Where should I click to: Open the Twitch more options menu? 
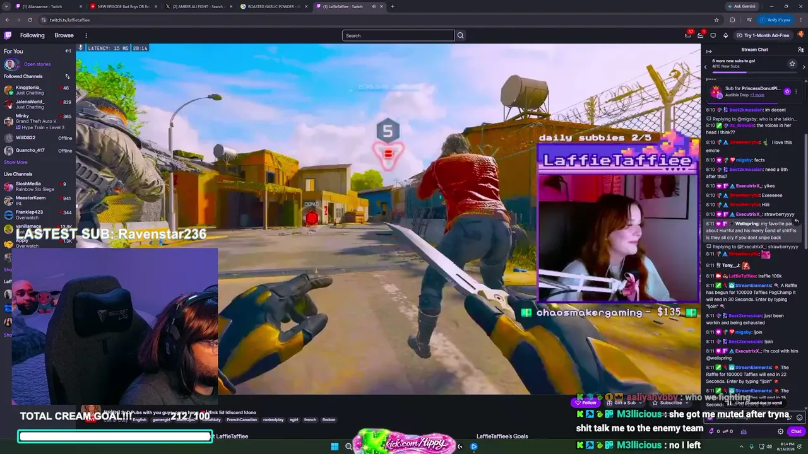click(86, 35)
